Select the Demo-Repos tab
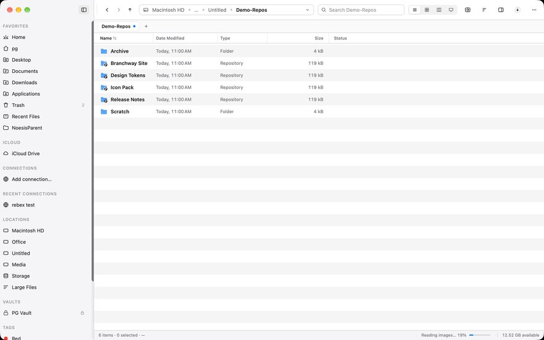This screenshot has height=340, width=544. (118, 27)
